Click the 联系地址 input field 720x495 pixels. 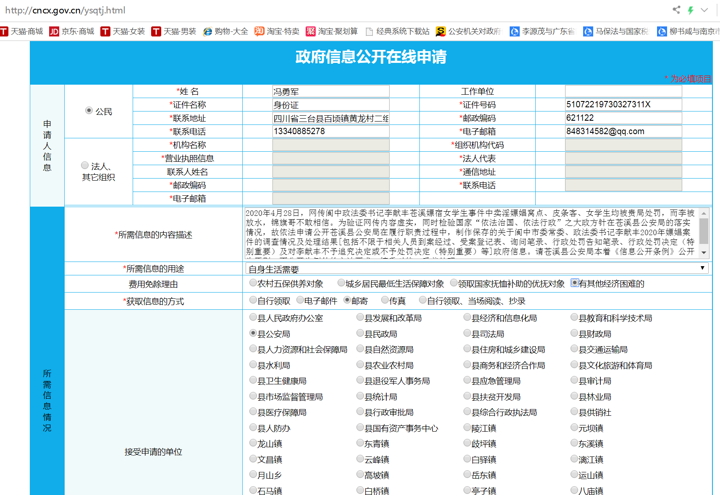point(331,118)
